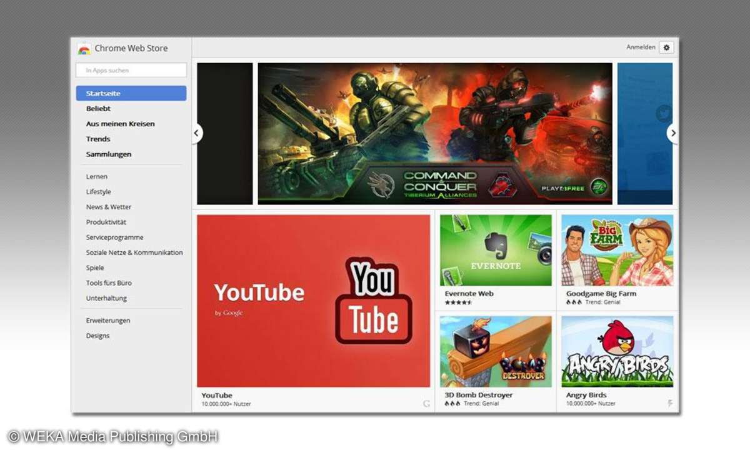
Task: Click the Anmelden sign-in link
Action: 641,47
